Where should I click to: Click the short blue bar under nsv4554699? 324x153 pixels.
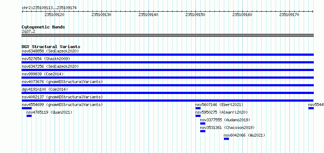(27, 108)
